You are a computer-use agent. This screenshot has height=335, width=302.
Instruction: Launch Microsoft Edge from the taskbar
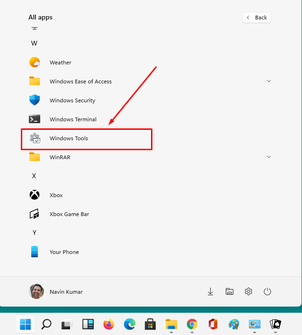130,324
